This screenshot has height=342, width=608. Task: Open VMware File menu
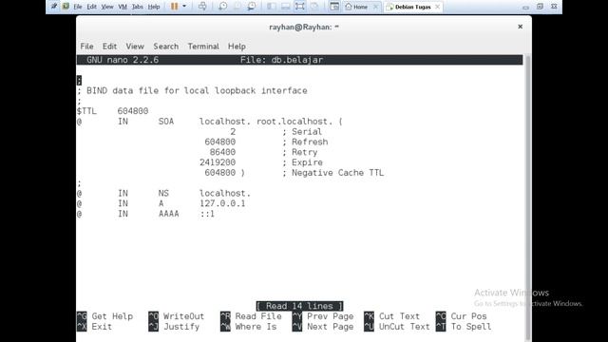[x=78, y=7]
